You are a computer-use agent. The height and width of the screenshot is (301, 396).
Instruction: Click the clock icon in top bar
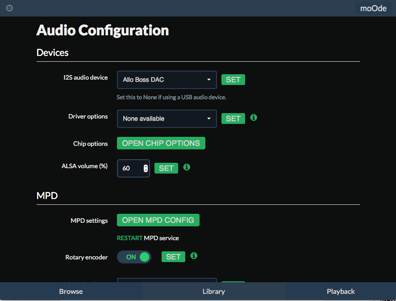[9, 8]
